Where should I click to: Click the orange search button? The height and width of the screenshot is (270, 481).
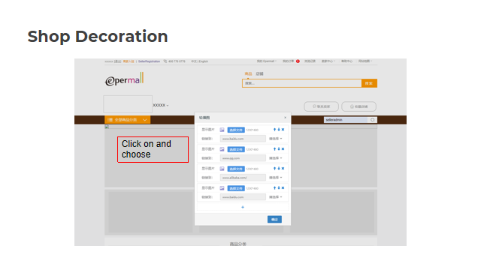pyautogui.click(x=369, y=83)
